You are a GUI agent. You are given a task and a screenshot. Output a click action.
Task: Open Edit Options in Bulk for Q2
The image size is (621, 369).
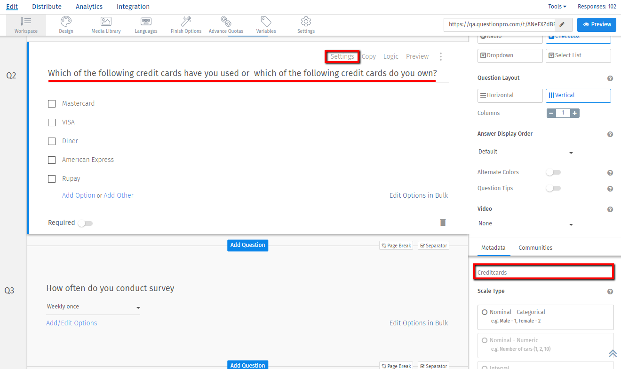418,195
